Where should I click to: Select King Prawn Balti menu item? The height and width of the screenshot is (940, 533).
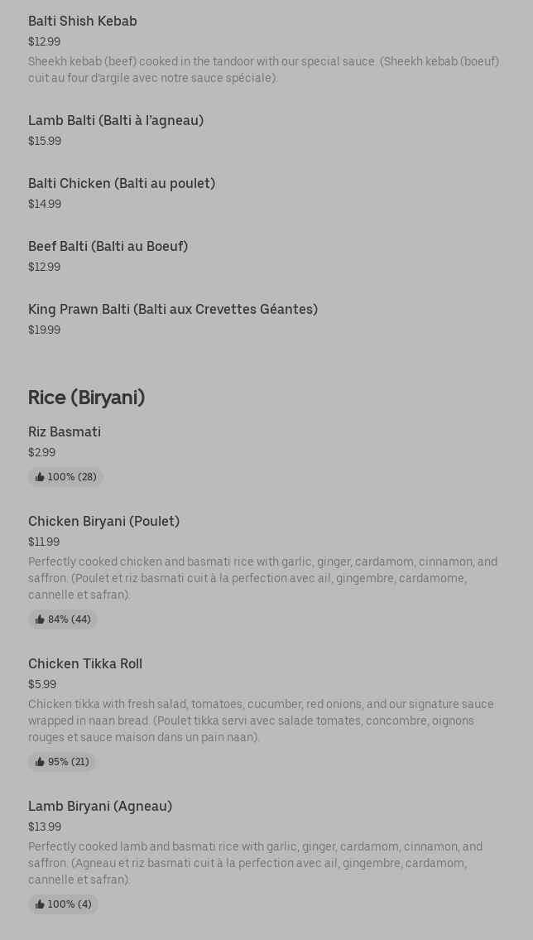coord(173,310)
